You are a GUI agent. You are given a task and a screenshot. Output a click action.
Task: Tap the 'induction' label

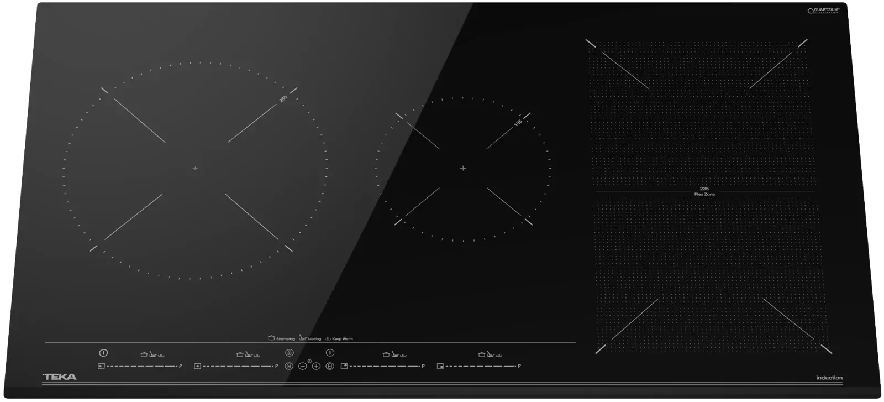pyautogui.click(x=829, y=378)
